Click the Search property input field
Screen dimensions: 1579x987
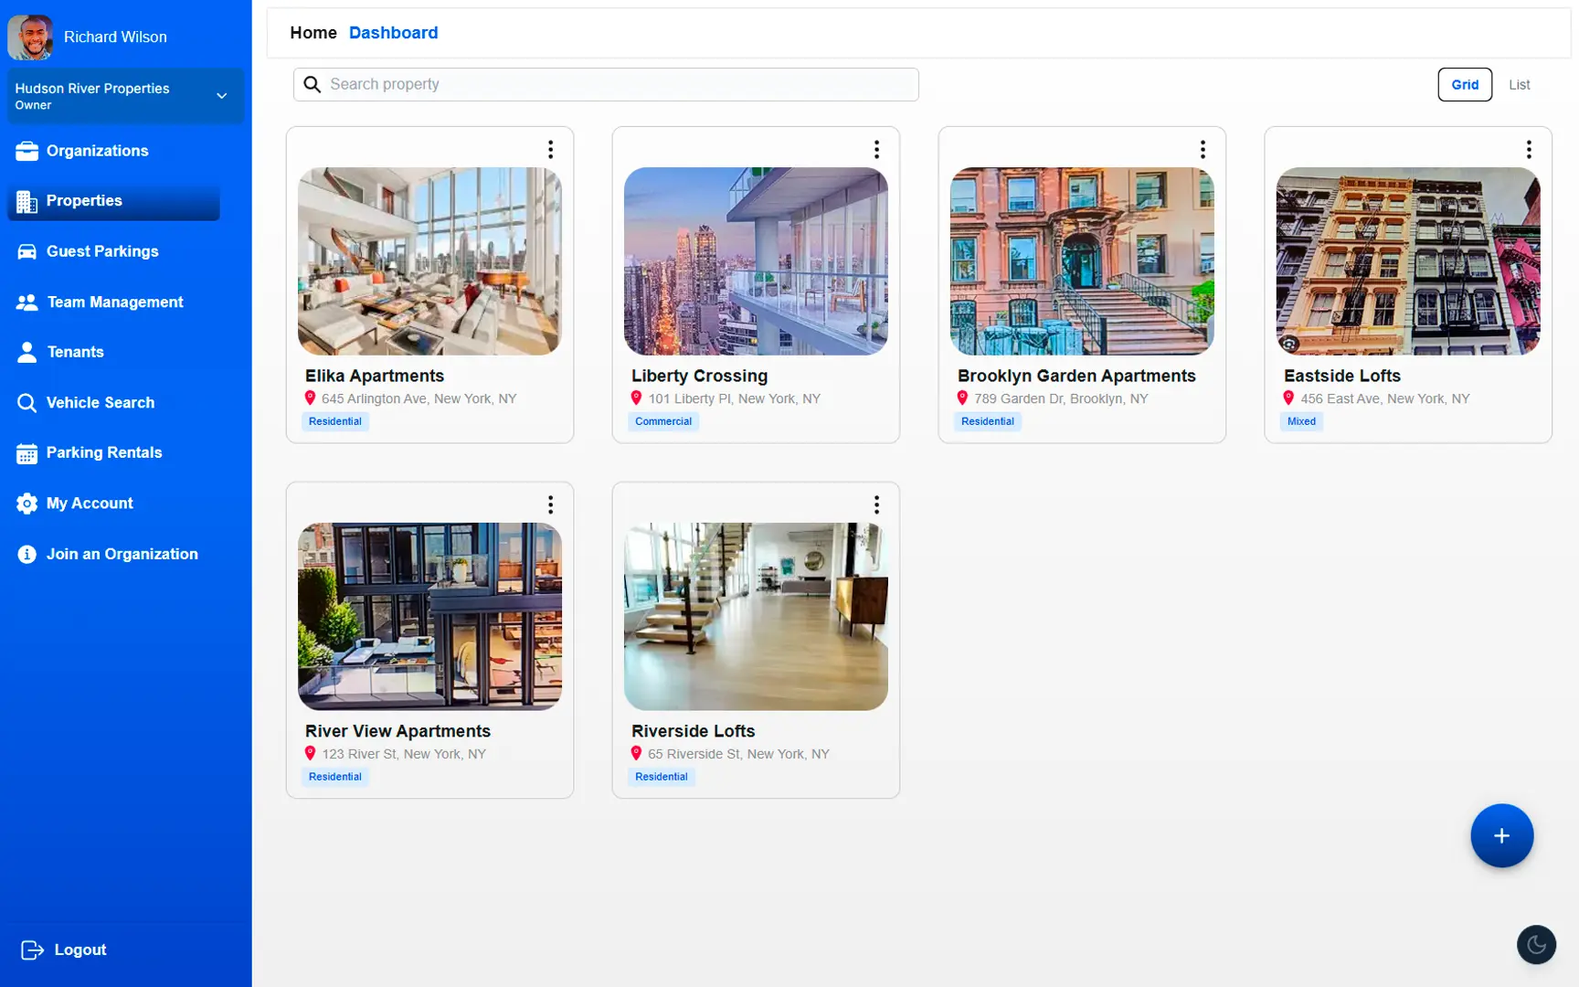pyautogui.click(x=605, y=84)
